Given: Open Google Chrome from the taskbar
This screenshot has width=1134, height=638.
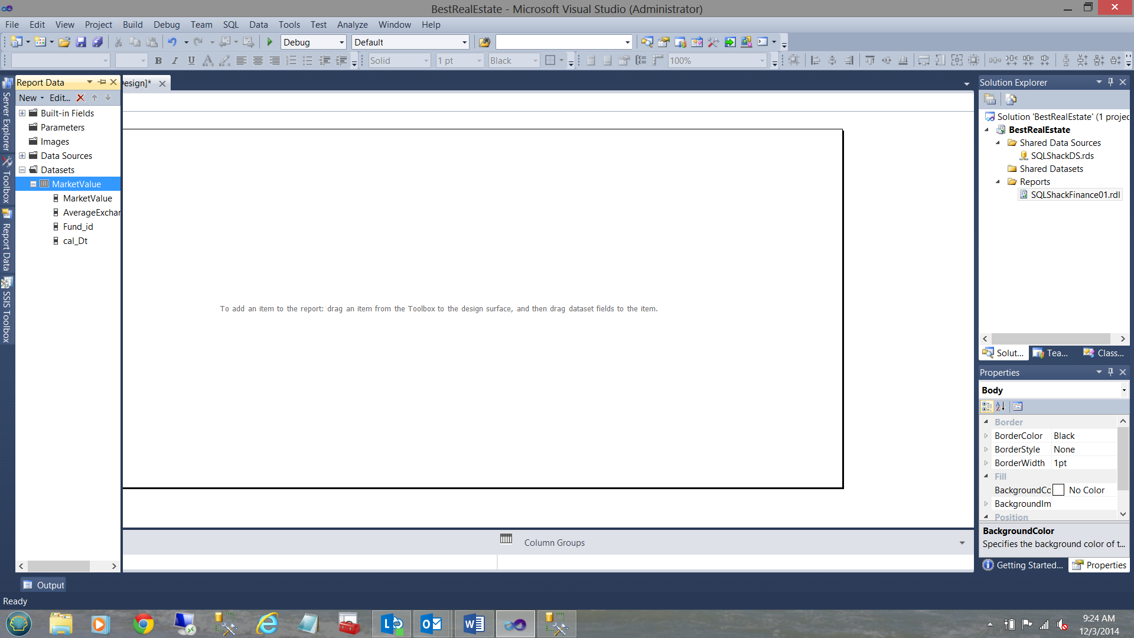Looking at the screenshot, I should coord(143,624).
